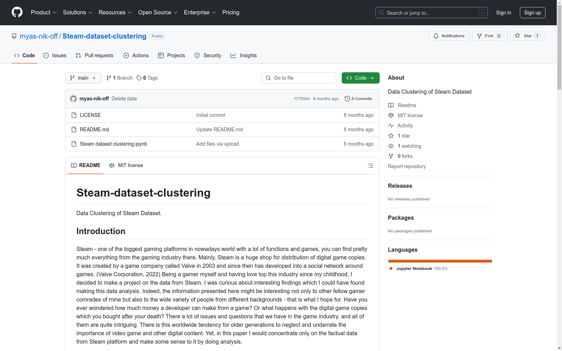
Task: Open the Update README.md commit link
Action: (x=220, y=130)
